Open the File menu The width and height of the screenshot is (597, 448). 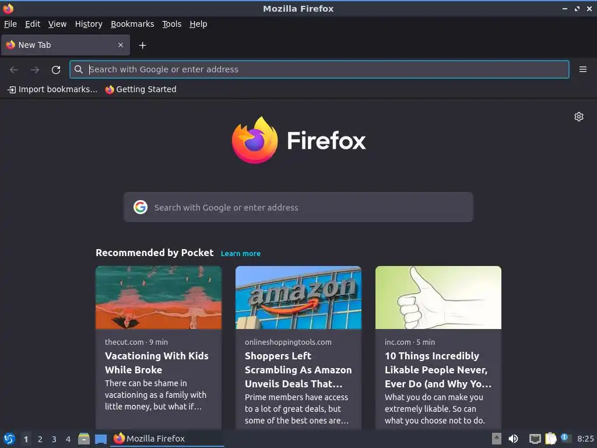pyautogui.click(x=10, y=24)
